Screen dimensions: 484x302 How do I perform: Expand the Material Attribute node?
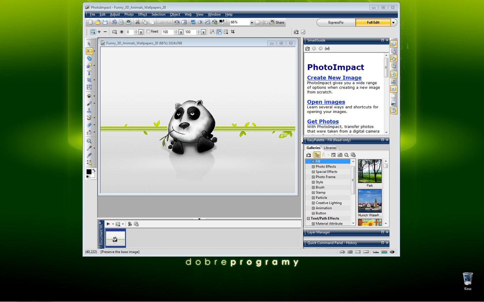point(313,224)
